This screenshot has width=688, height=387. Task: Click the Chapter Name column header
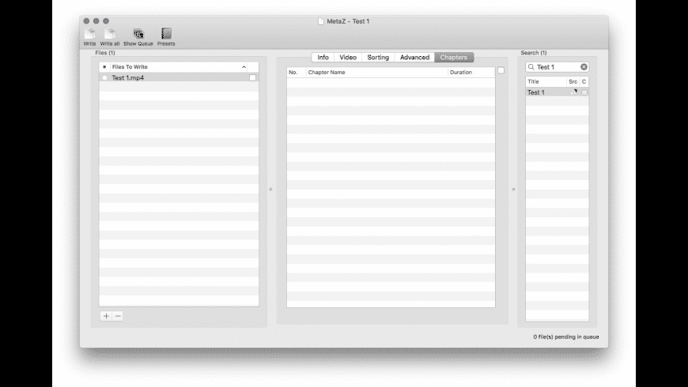[377, 73]
